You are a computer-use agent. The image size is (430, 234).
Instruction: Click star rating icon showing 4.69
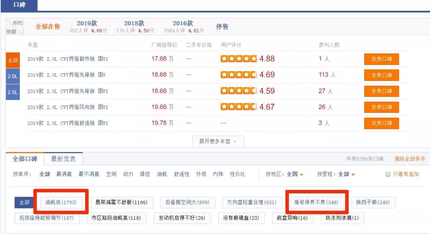[x=238, y=74]
